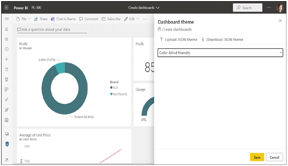Click the Gauge tile
Image resolution: width=288 pixels, height=166 pixels.
(x=144, y=105)
